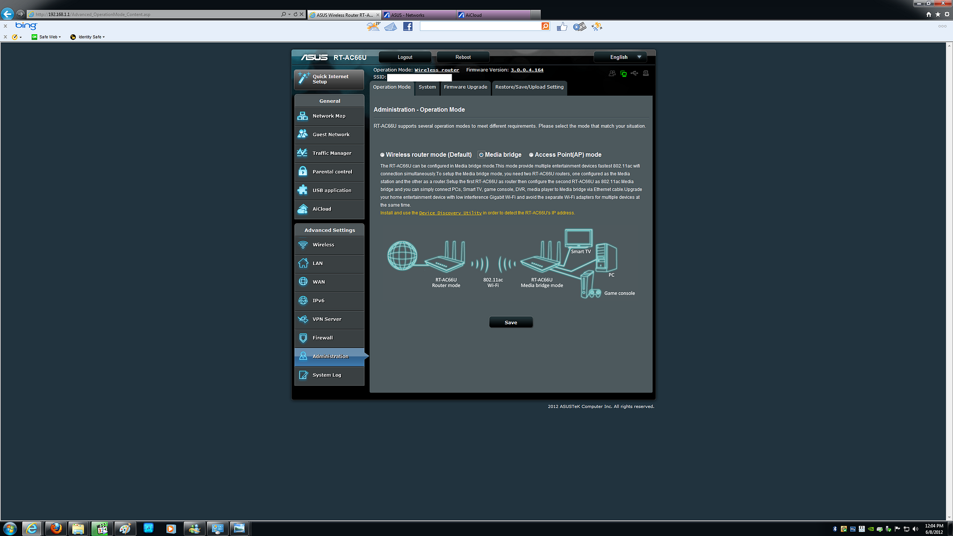The width and height of the screenshot is (953, 536).
Task: Click firmware version 3.0.0.4.164 link
Action: [x=527, y=70]
